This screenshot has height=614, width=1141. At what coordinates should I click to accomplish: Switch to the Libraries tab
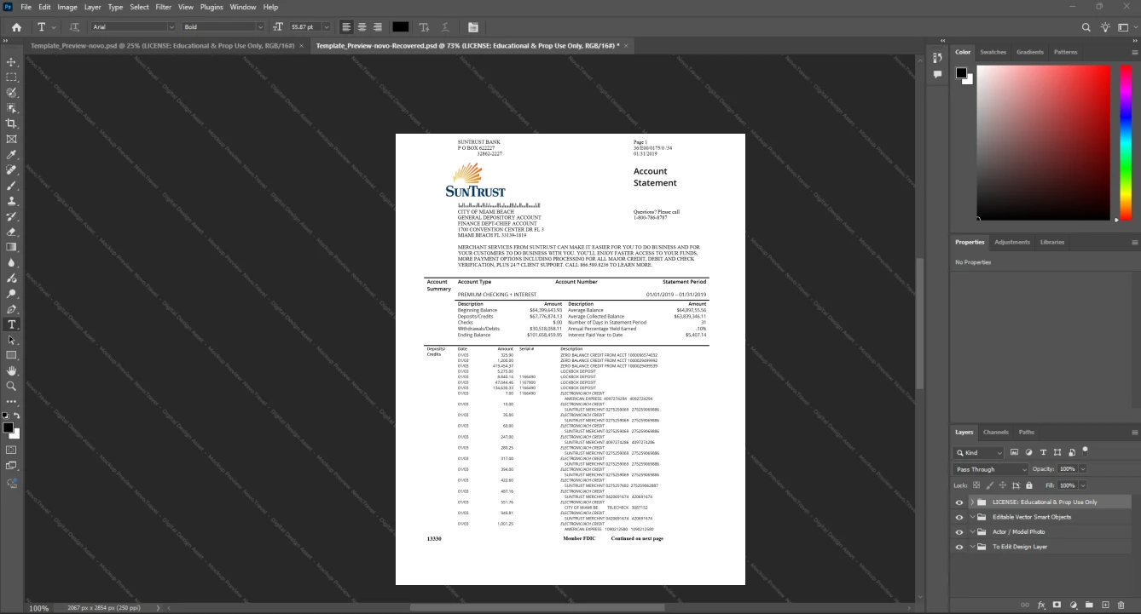tap(1052, 242)
